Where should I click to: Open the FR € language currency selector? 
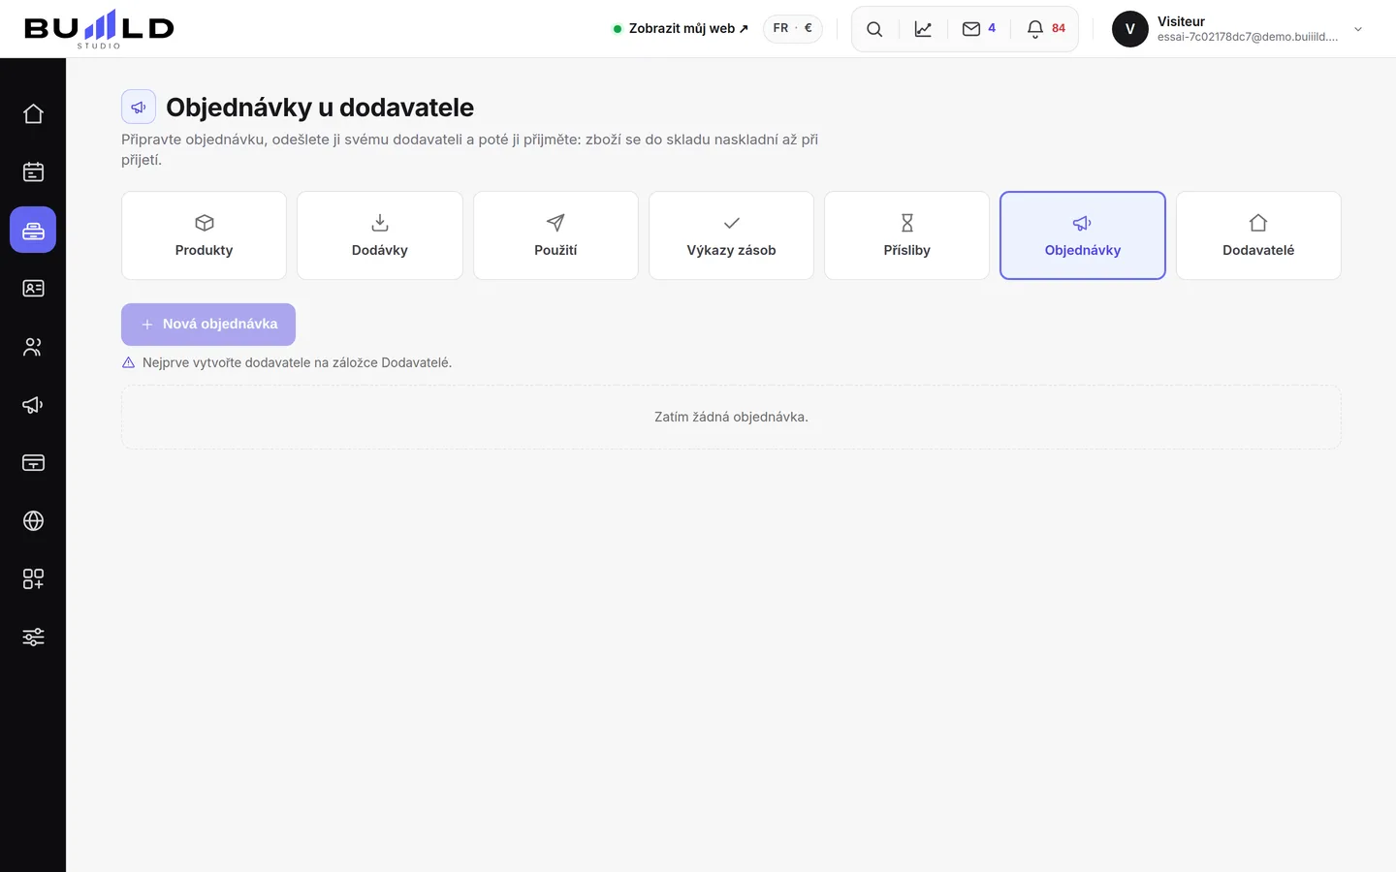793,29
